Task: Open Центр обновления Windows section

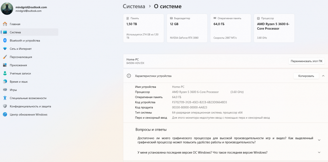Action: pos(29,115)
